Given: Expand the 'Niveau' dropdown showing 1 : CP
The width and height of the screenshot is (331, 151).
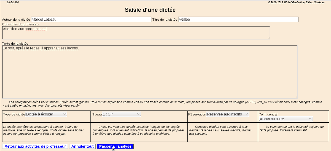Looking at the screenshot, I should [x=121, y=114].
